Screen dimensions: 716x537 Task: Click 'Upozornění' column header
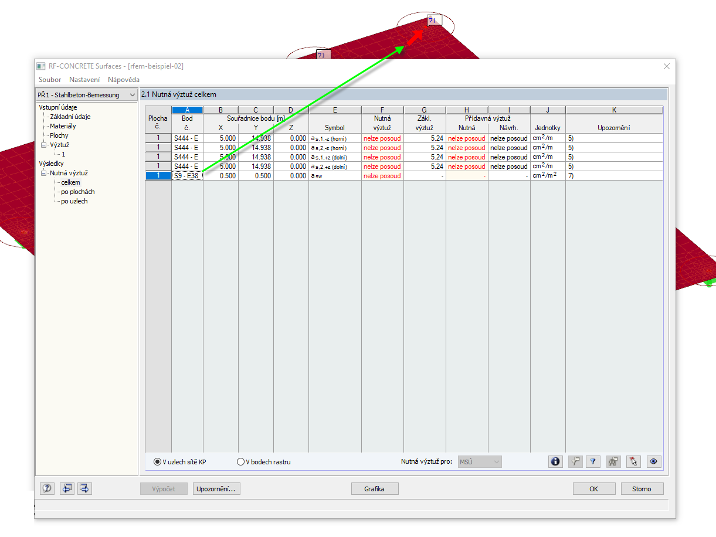(614, 128)
